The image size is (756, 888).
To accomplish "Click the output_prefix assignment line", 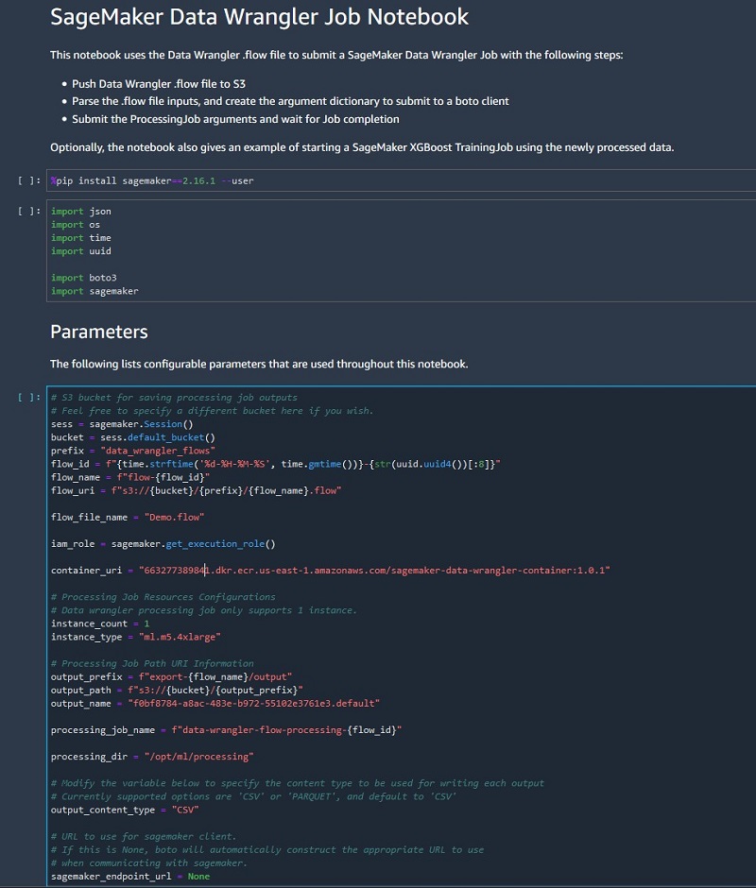I will coord(172,676).
